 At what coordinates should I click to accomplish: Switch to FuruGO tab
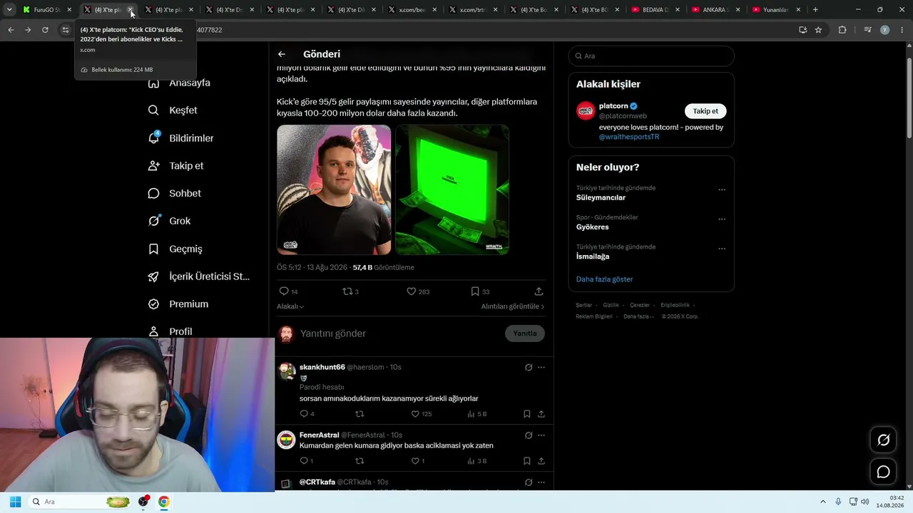[47, 10]
